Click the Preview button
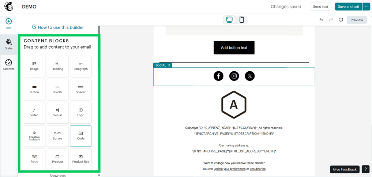Screen dimensions: 372x177 357,20
